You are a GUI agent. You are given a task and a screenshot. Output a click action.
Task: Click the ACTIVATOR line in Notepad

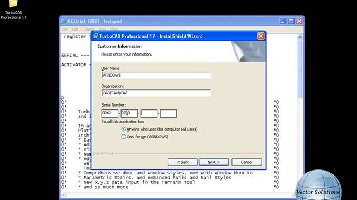76,65
